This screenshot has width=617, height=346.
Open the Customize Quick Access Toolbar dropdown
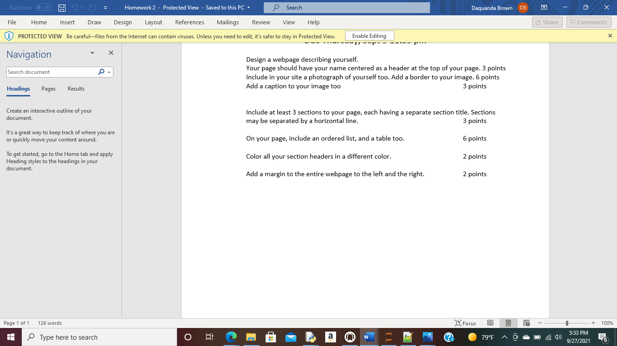[105, 7]
